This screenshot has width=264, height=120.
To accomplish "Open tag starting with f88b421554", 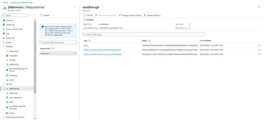I will point(102,50).
